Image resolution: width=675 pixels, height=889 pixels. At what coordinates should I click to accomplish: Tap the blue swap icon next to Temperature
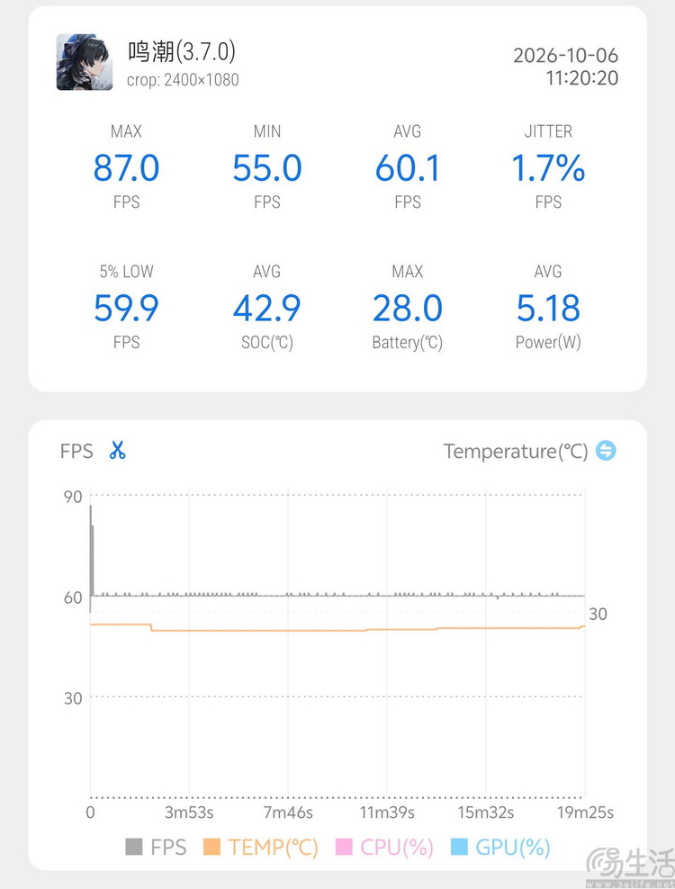606,451
